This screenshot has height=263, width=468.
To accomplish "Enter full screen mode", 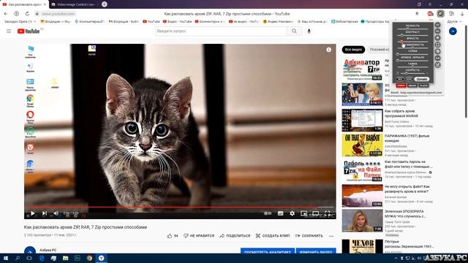I will click(328, 213).
